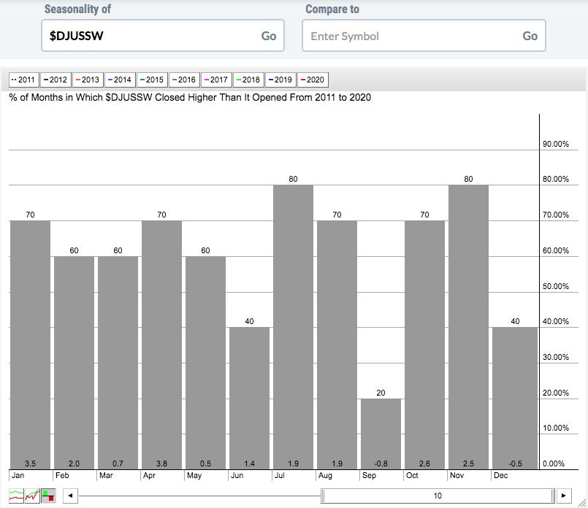This screenshot has width=588, height=508.
Task: Click the Compare to Enter Symbol field
Action: [411, 36]
